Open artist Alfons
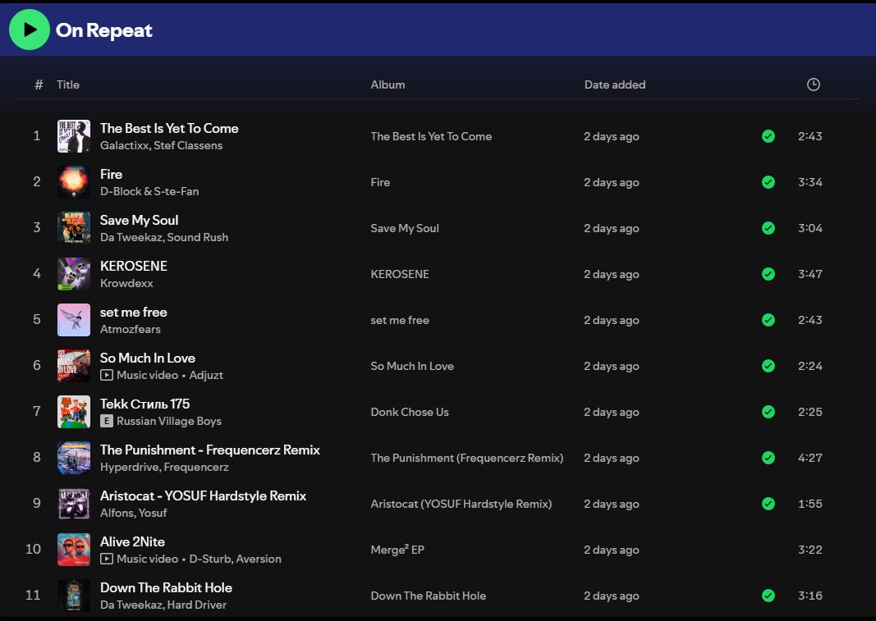The width and height of the screenshot is (876, 621). (117, 513)
